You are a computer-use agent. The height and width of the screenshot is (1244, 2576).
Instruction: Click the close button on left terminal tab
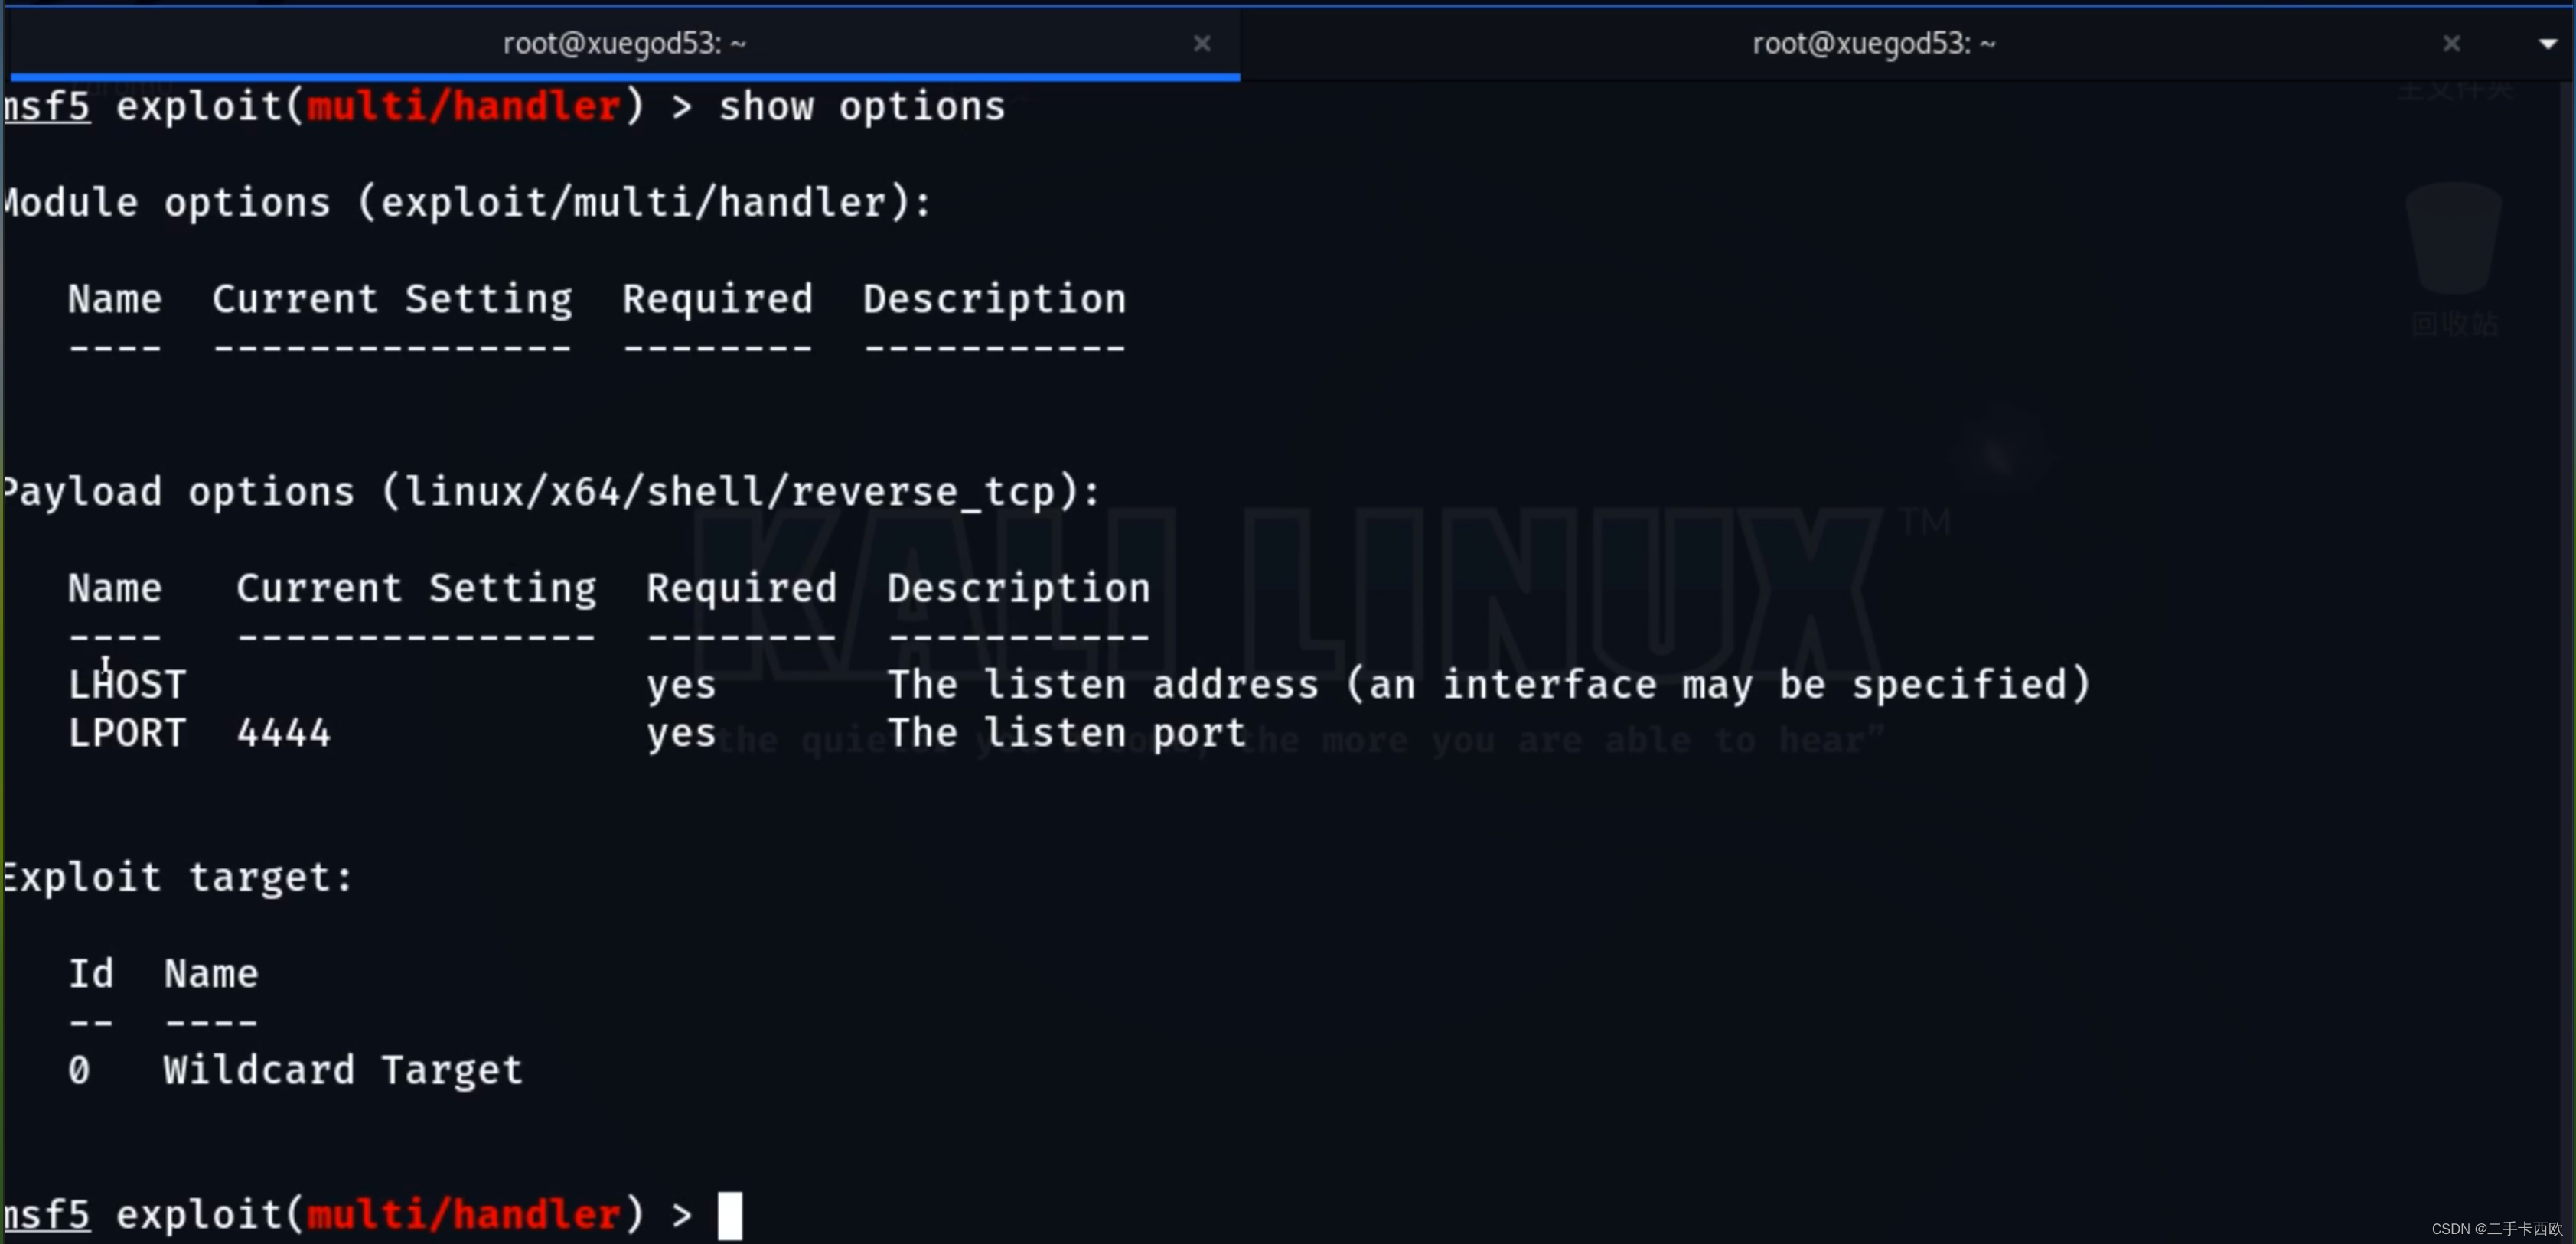click(x=1201, y=43)
